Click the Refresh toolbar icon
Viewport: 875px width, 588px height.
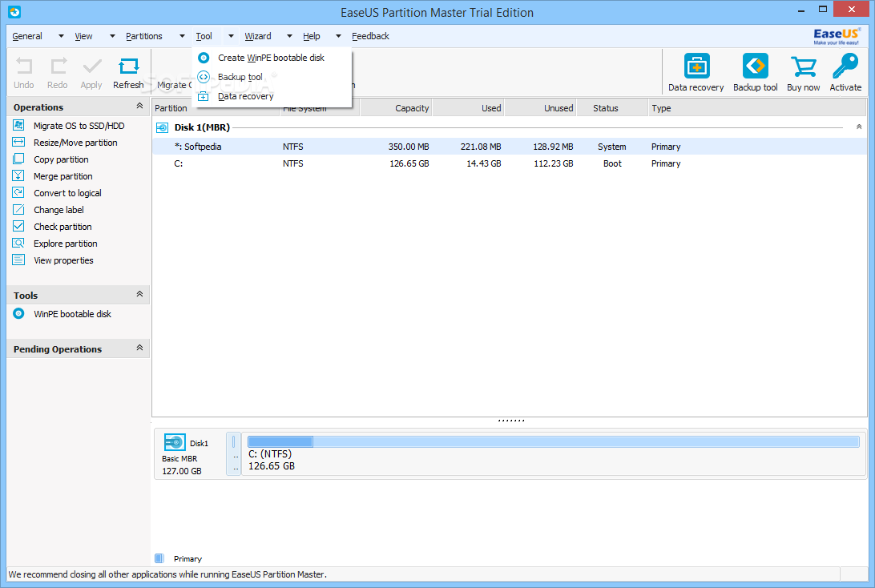coord(128,66)
